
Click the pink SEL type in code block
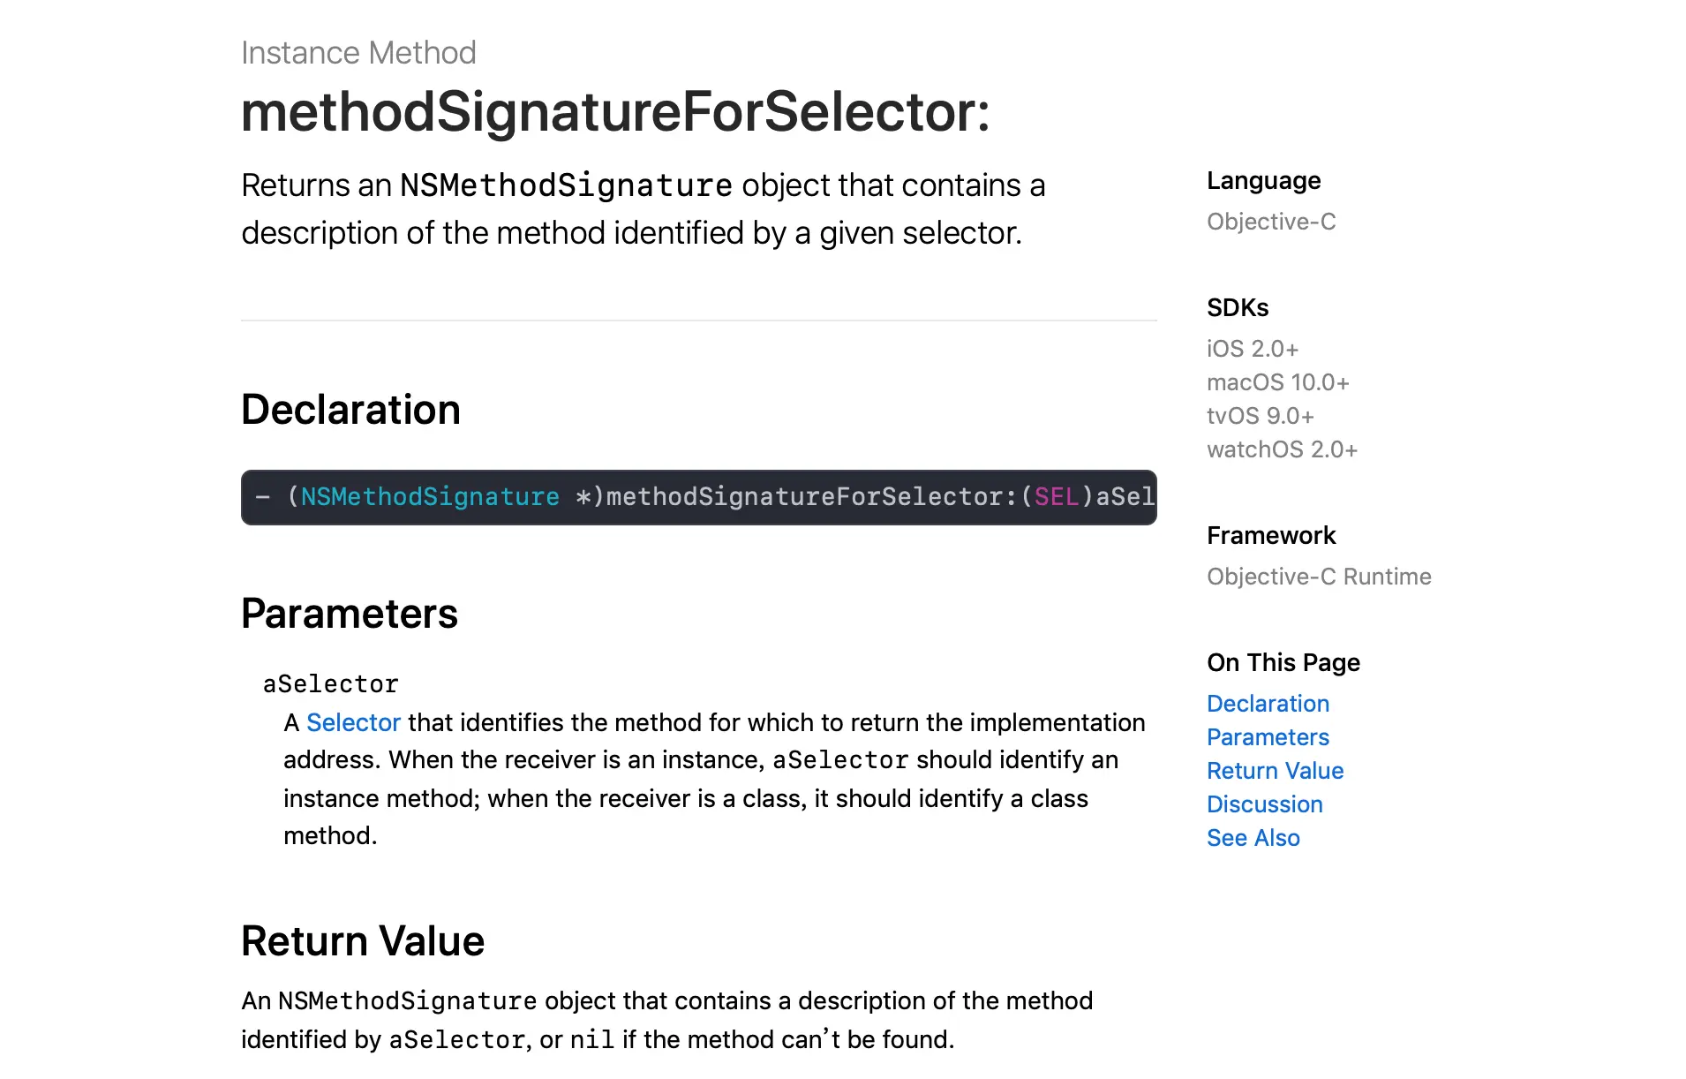click(1056, 497)
